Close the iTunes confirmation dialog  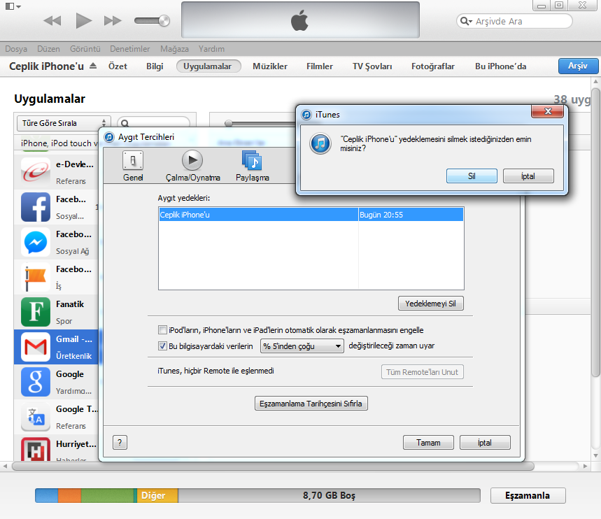tap(548, 111)
